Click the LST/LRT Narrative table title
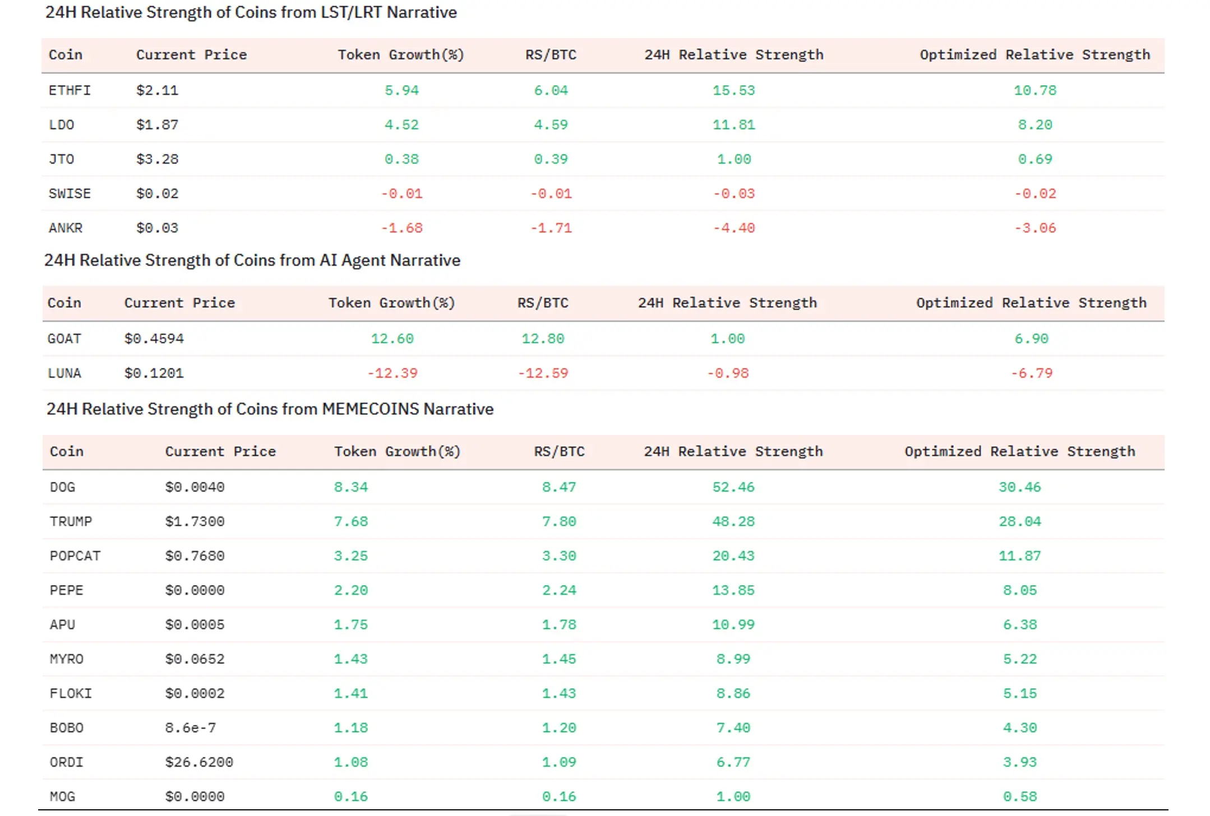The height and width of the screenshot is (816, 1210). [x=251, y=12]
